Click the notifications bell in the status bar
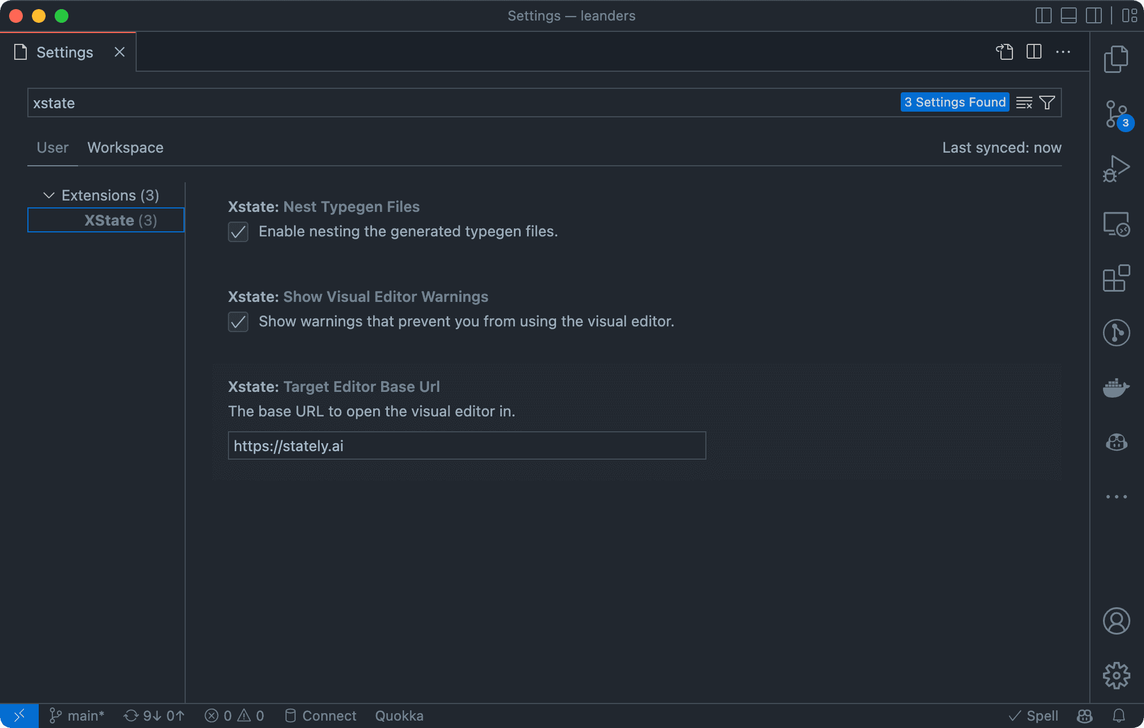This screenshot has height=728, width=1144. tap(1117, 715)
